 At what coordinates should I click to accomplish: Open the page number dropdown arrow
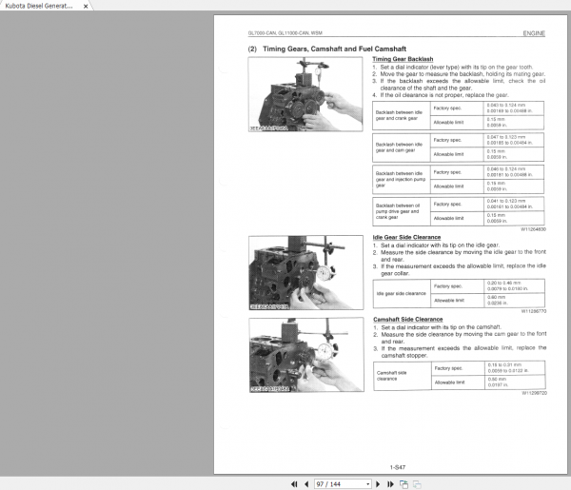click(x=367, y=484)
